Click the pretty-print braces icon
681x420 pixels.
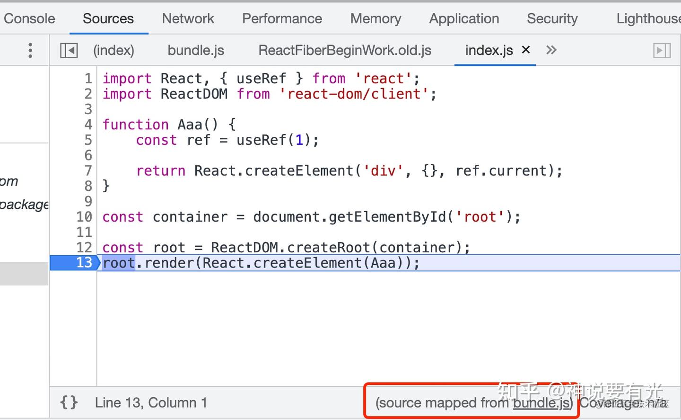(x=68, y=402)
